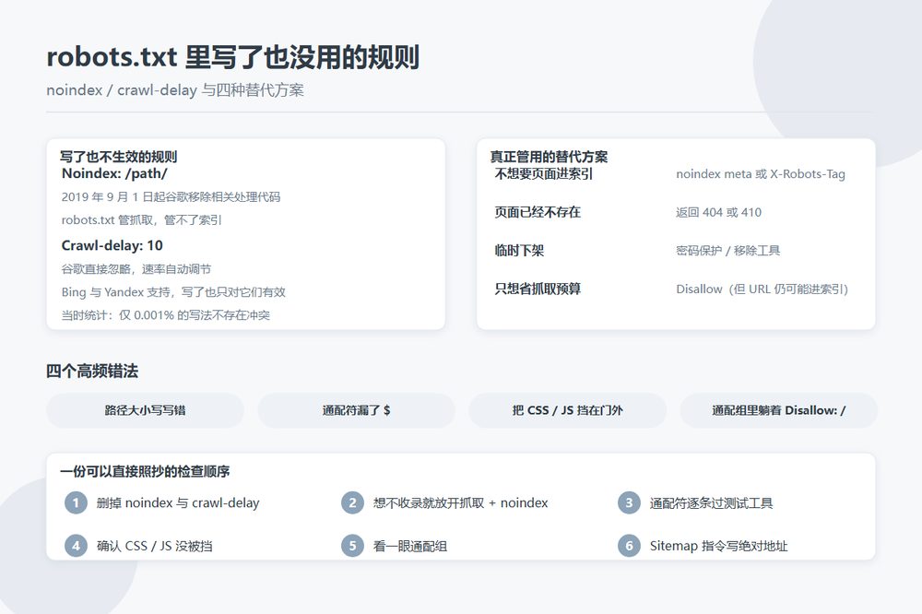Viewport: 922px width, 614px height.
Task: Click the heading 真正管用的替代方案
Action: tap(550, 157)
